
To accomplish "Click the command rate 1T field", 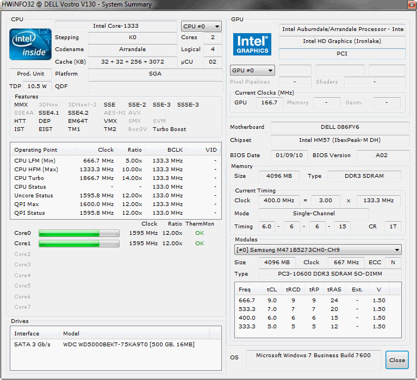I will (x=393, y=227).
